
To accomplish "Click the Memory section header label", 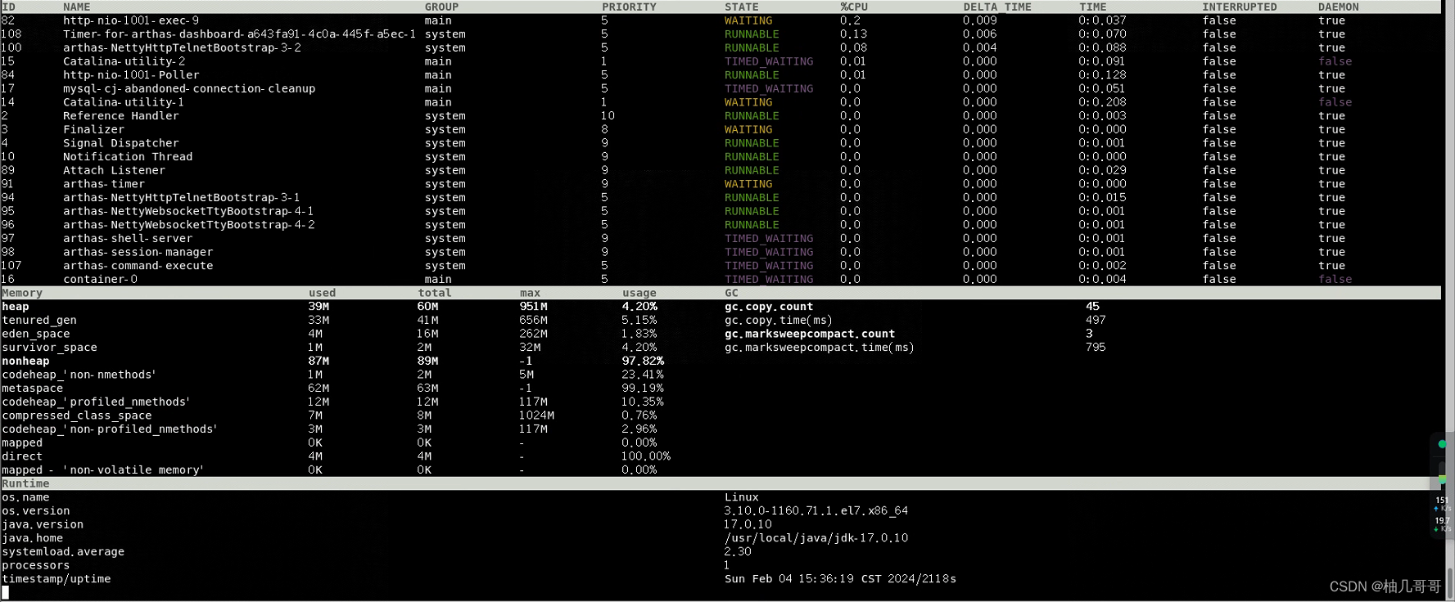I will click(22, 293).
